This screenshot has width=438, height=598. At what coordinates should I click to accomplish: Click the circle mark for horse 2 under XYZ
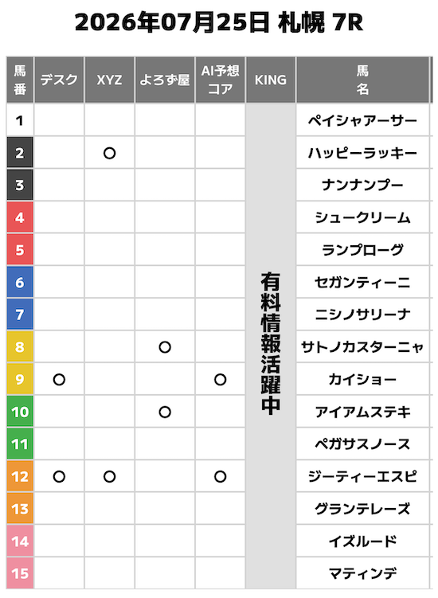tap(110, 154)
